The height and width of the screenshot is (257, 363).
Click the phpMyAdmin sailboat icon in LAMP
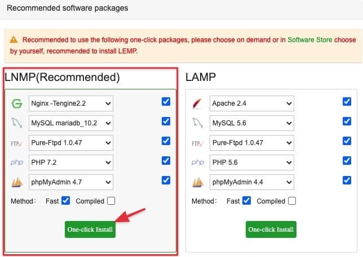(197, 182)
